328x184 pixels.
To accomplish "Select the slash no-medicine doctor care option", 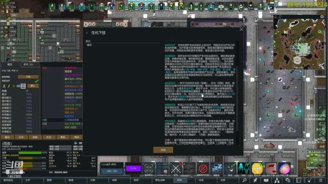I will pos(9,86).
